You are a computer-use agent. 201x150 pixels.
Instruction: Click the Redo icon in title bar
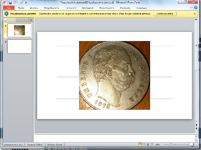[22, 2]
